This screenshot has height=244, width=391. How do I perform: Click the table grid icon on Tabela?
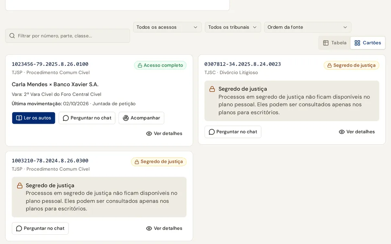click(x=326, y=43)
